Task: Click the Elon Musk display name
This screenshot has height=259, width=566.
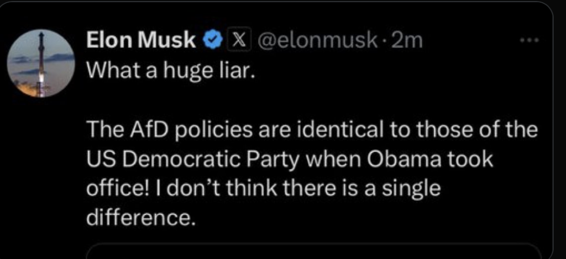Action: pyautogui.click(x=141, y=41)
